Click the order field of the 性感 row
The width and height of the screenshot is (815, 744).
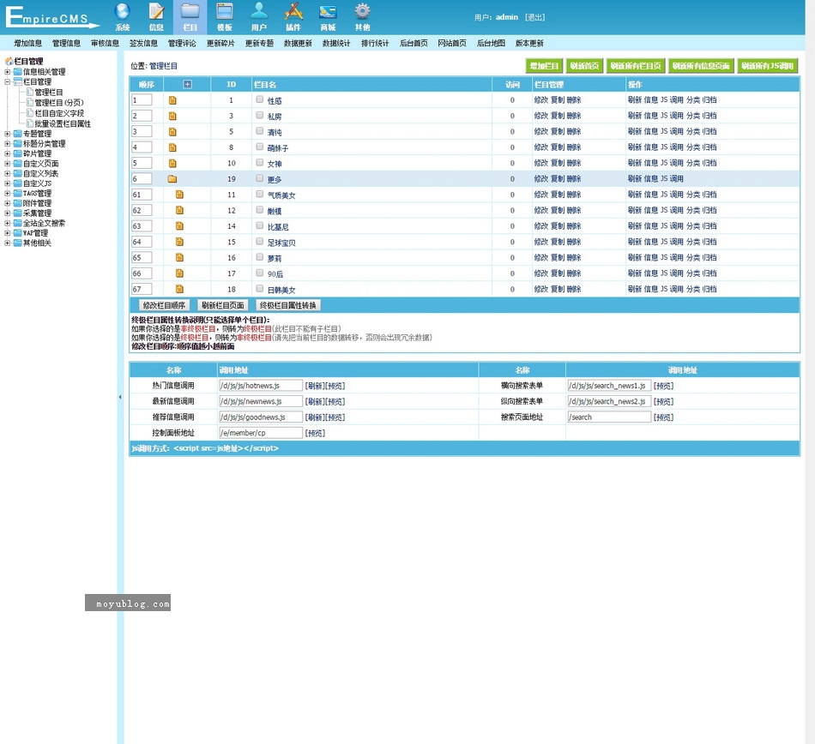pos(142,100)
